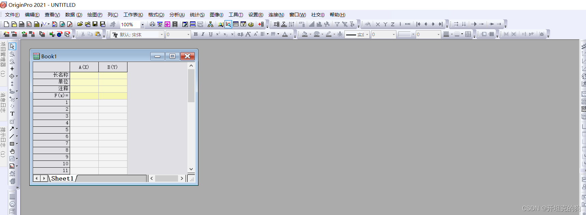This screenshot has height=215, width=586.
Task: Open the font name dropdown
Action: [162, 34]
